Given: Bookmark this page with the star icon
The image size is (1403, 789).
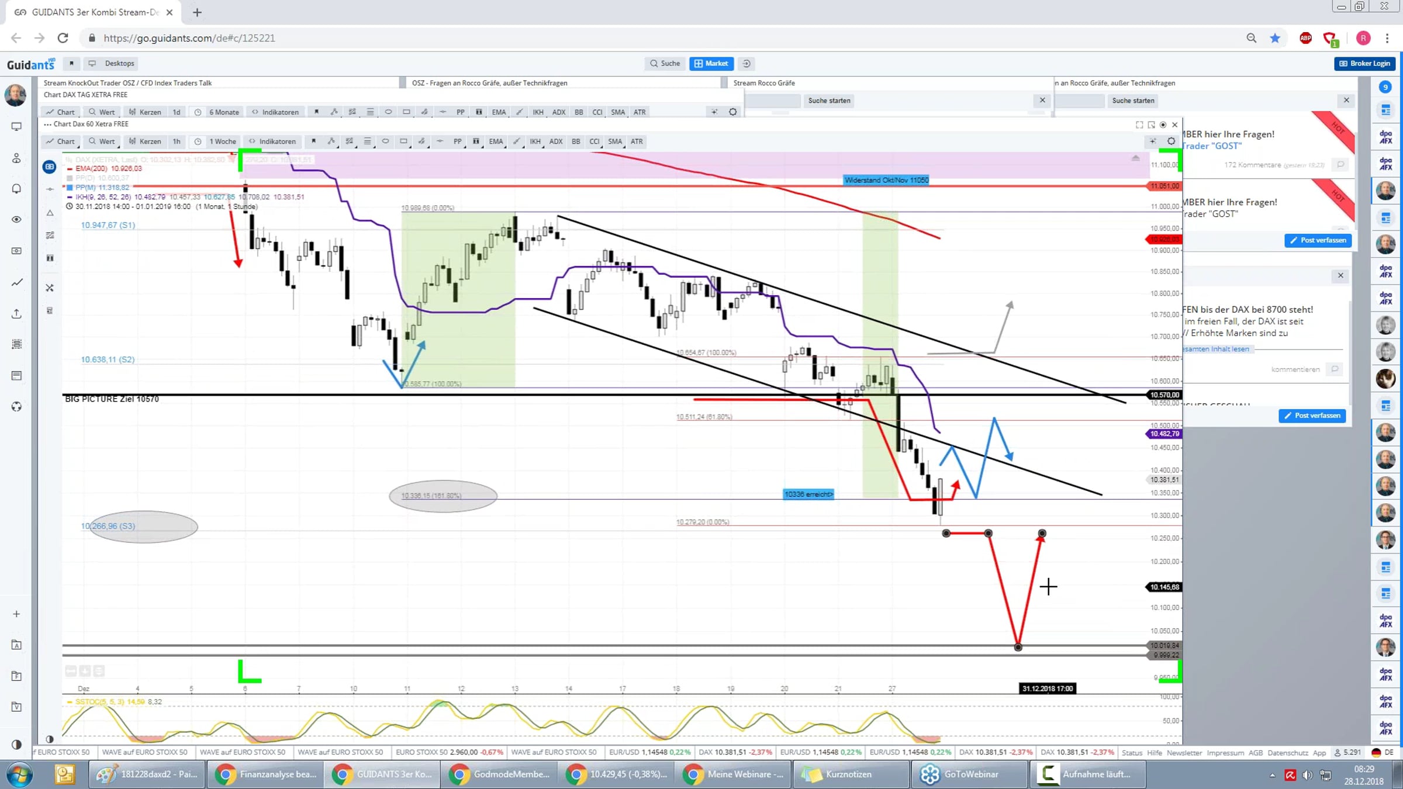Looking at the screenshot, I should (x=1275, y=38).
